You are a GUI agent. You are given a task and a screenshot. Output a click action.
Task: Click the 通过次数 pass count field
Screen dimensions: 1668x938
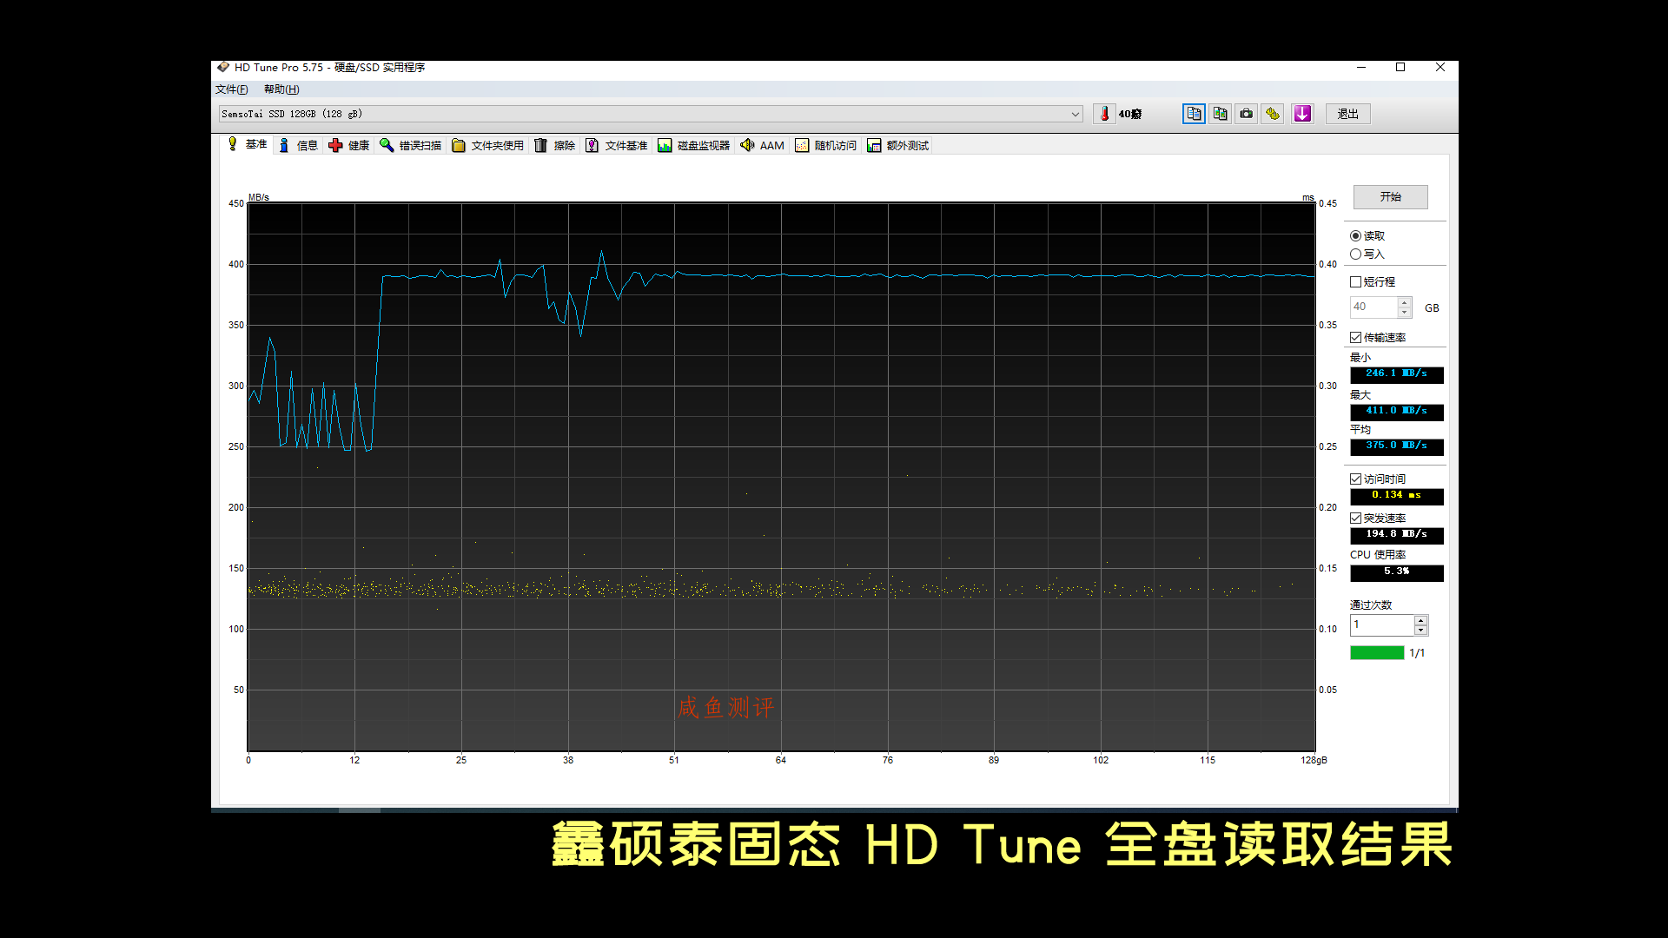click(1382, 625)
